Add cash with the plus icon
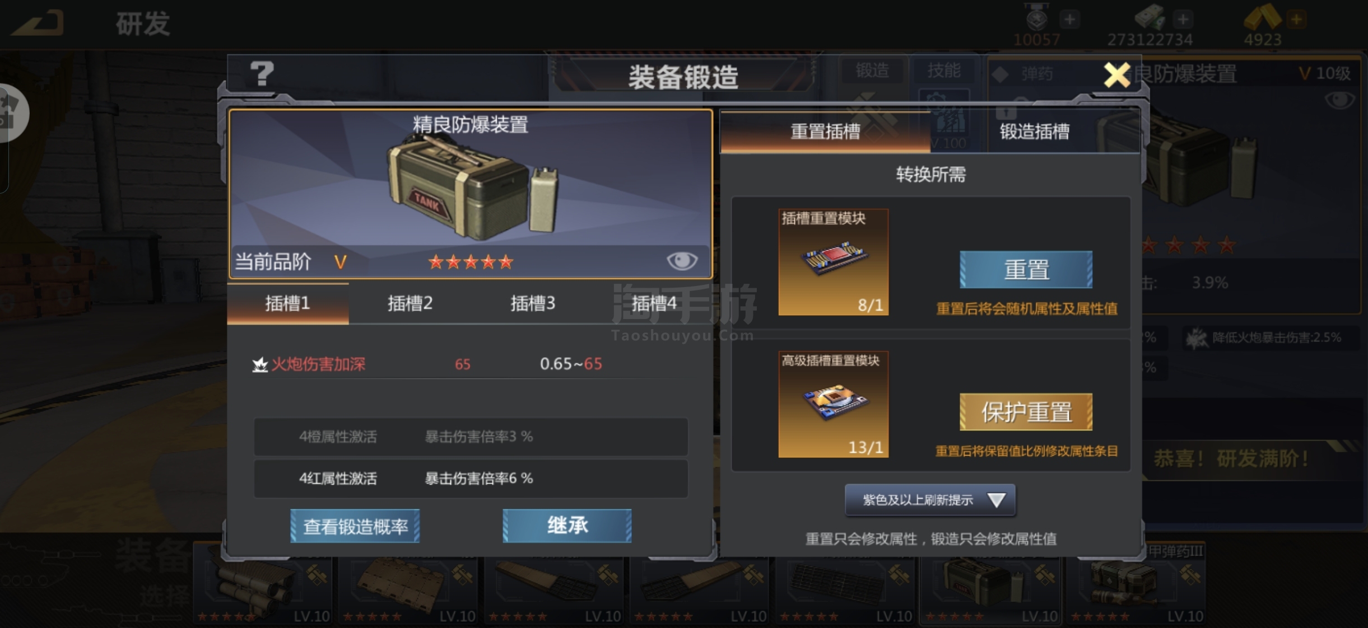This screenshot has height=628, width=1368. coord(1183,20)
